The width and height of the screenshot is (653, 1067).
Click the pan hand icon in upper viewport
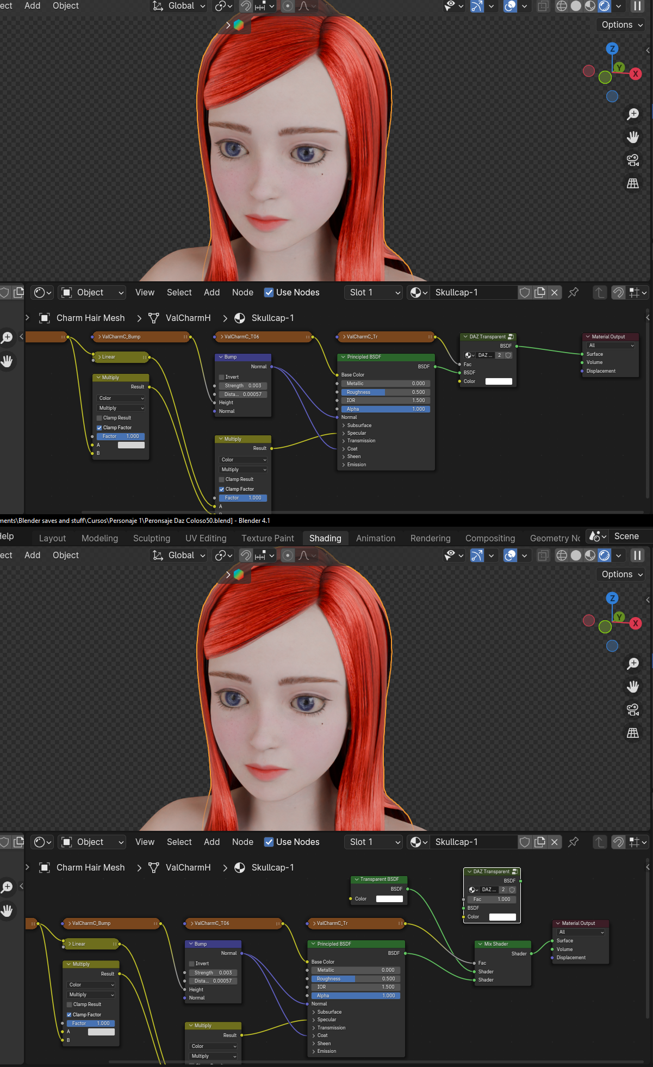click(633, 137)
